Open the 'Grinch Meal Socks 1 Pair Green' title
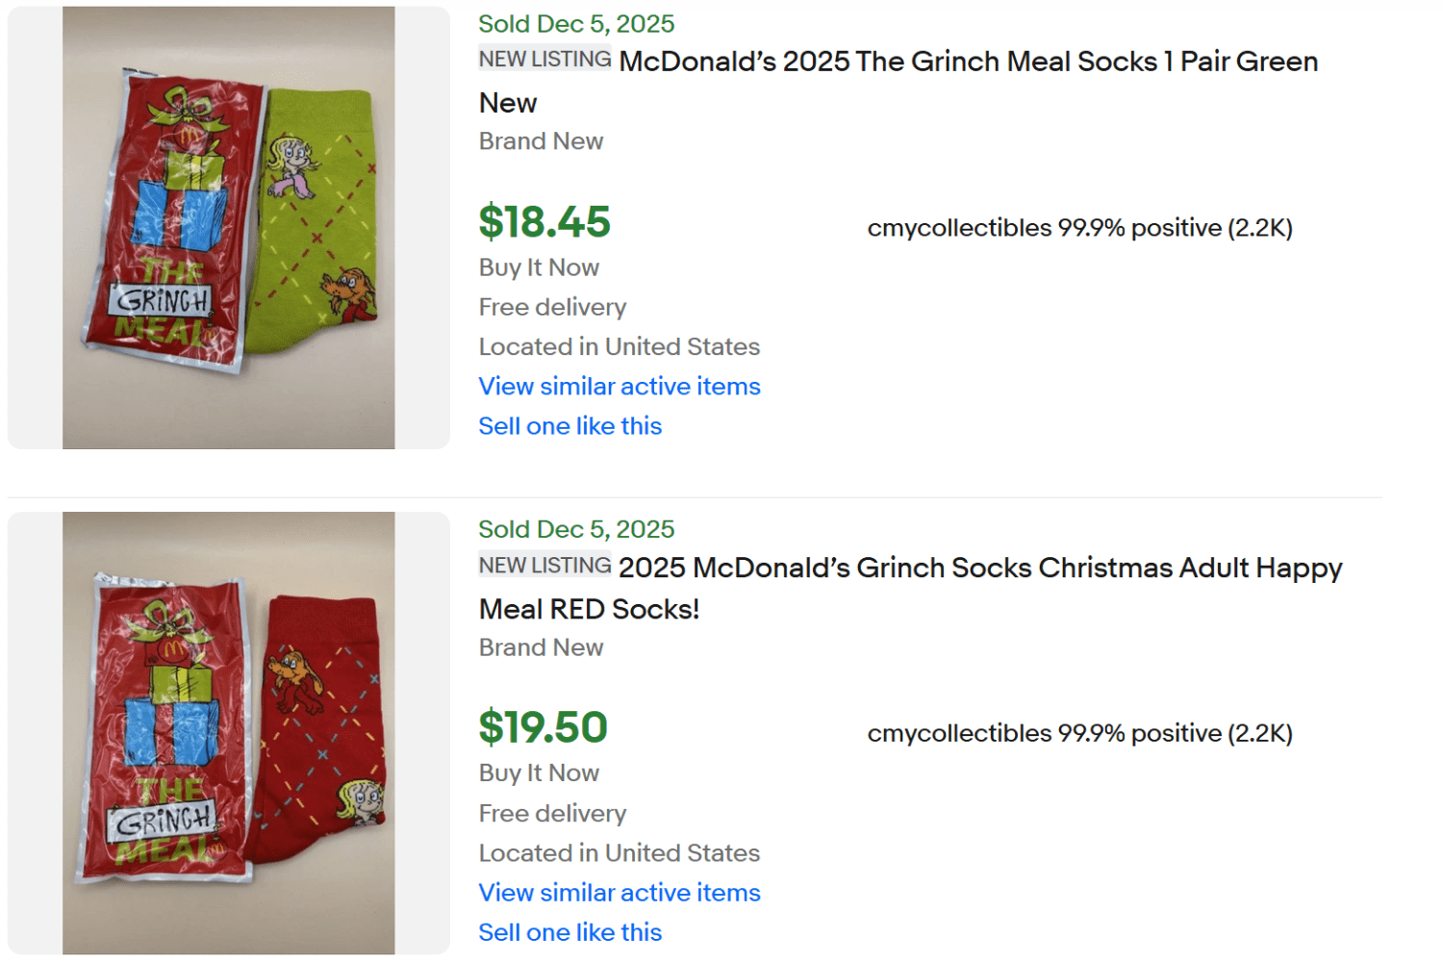The image size is (1443, 962). coord(968,62)
